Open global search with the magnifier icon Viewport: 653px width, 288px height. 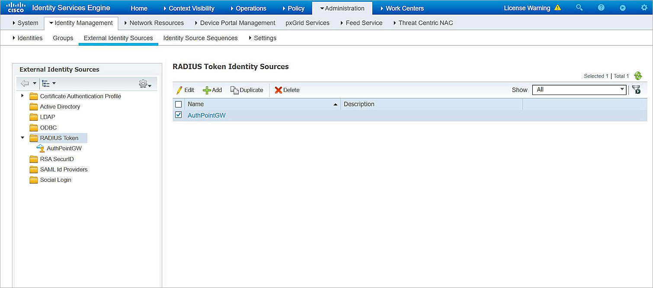pyautogui.click(x=579, y=8)
